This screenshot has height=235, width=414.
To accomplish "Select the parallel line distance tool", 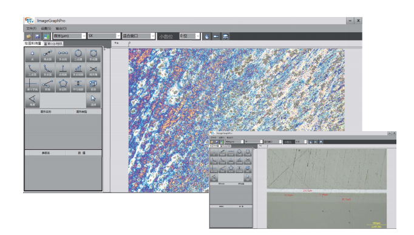I will [x=78, y=85].
